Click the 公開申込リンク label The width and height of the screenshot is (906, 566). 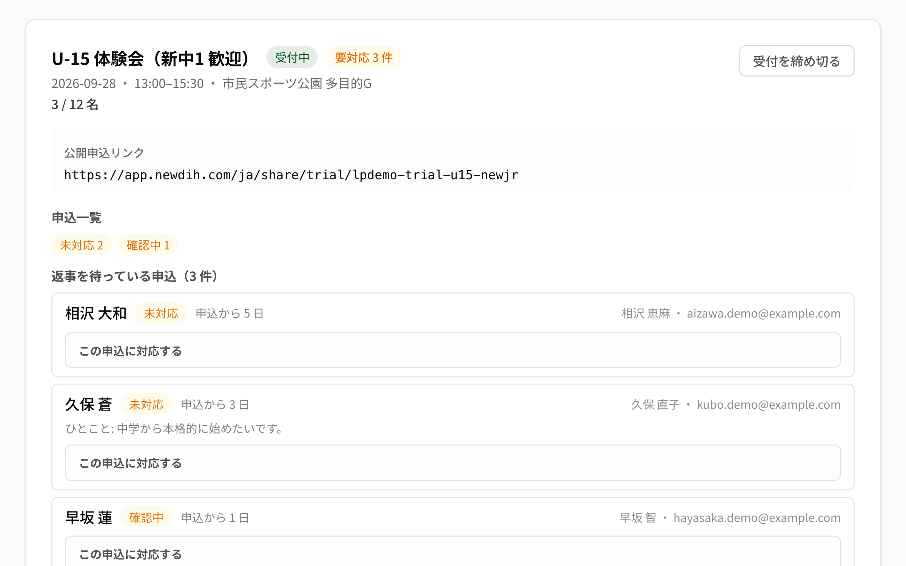[104, 153]
